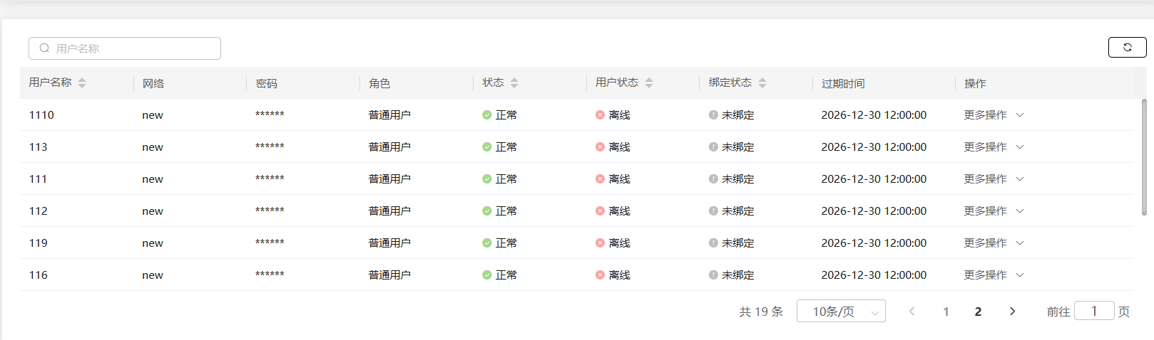1154x340 pixels.
Task: Go to the previous page arrow
Action: point(912,312)
